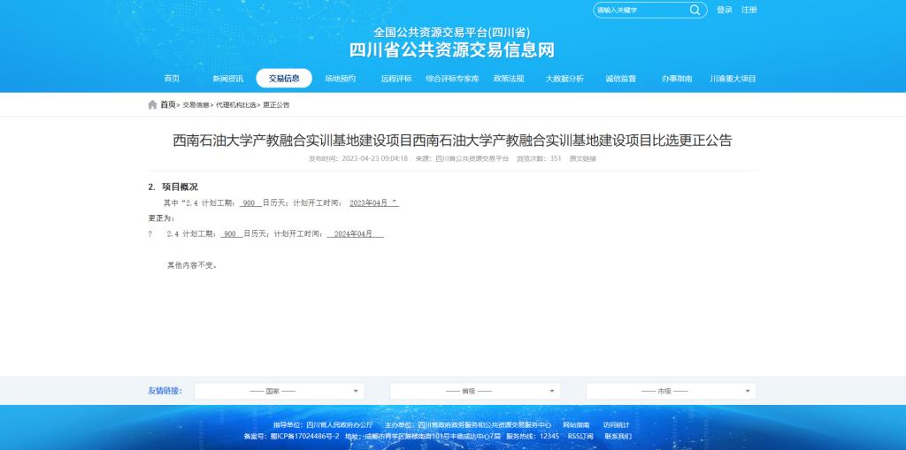The height and width of the screenshot is (450, 906).
Task: Open RSS订阅 footer link
Action: point(580,436)
